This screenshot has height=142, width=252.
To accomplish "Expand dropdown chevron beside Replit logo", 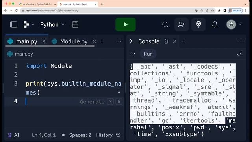I will 33,24.
